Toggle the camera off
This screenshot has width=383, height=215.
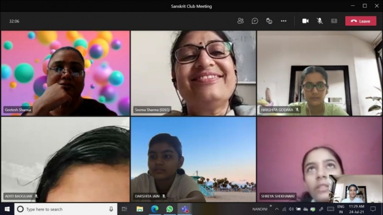point(305,21)
